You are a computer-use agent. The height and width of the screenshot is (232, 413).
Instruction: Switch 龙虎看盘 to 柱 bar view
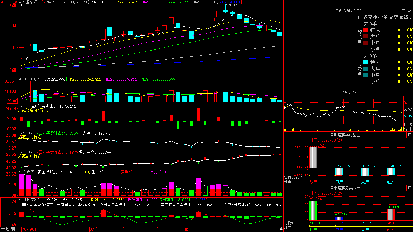tap(403, 10)
